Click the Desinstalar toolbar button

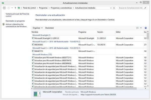point(50,28)
